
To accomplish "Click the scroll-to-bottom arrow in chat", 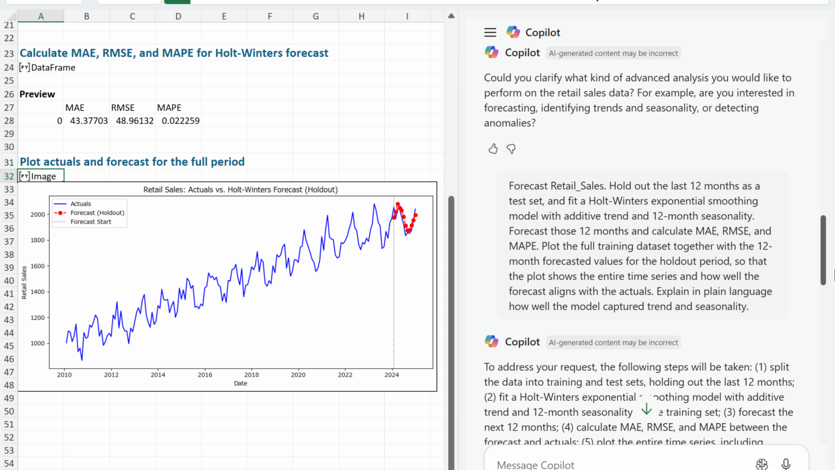I will (x=646, y=409).
